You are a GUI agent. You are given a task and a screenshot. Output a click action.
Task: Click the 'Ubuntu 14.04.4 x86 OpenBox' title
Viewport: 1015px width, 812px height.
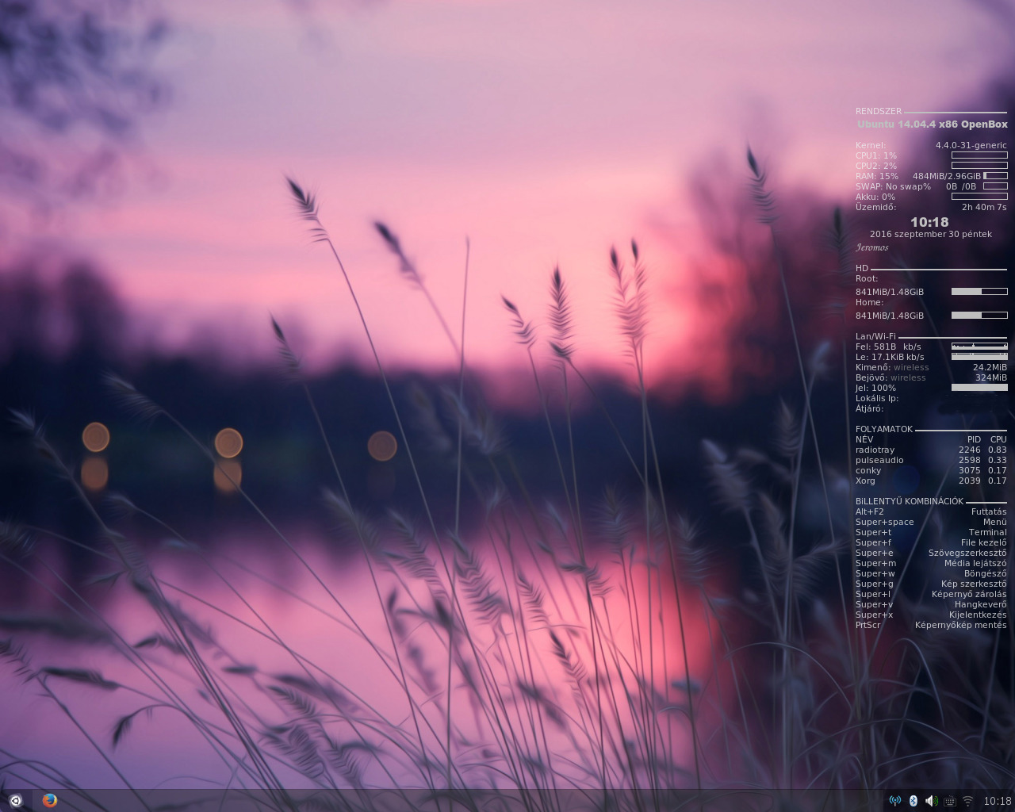tap(933, 124)
